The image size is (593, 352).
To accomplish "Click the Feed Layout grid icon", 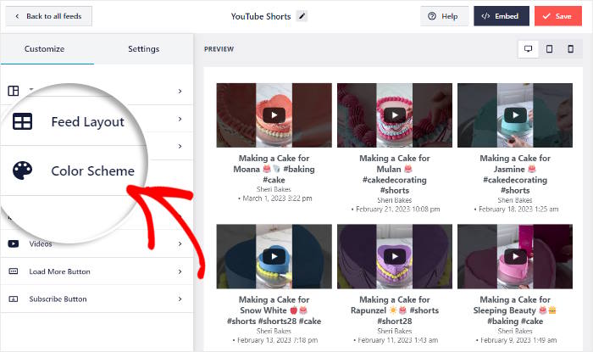I will [x=22, y=121].
